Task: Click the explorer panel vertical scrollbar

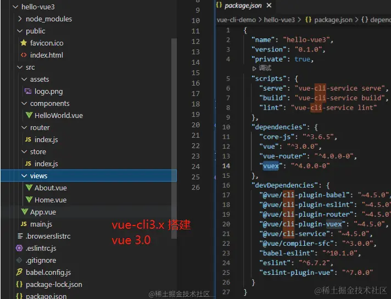Action: (174, 138)
